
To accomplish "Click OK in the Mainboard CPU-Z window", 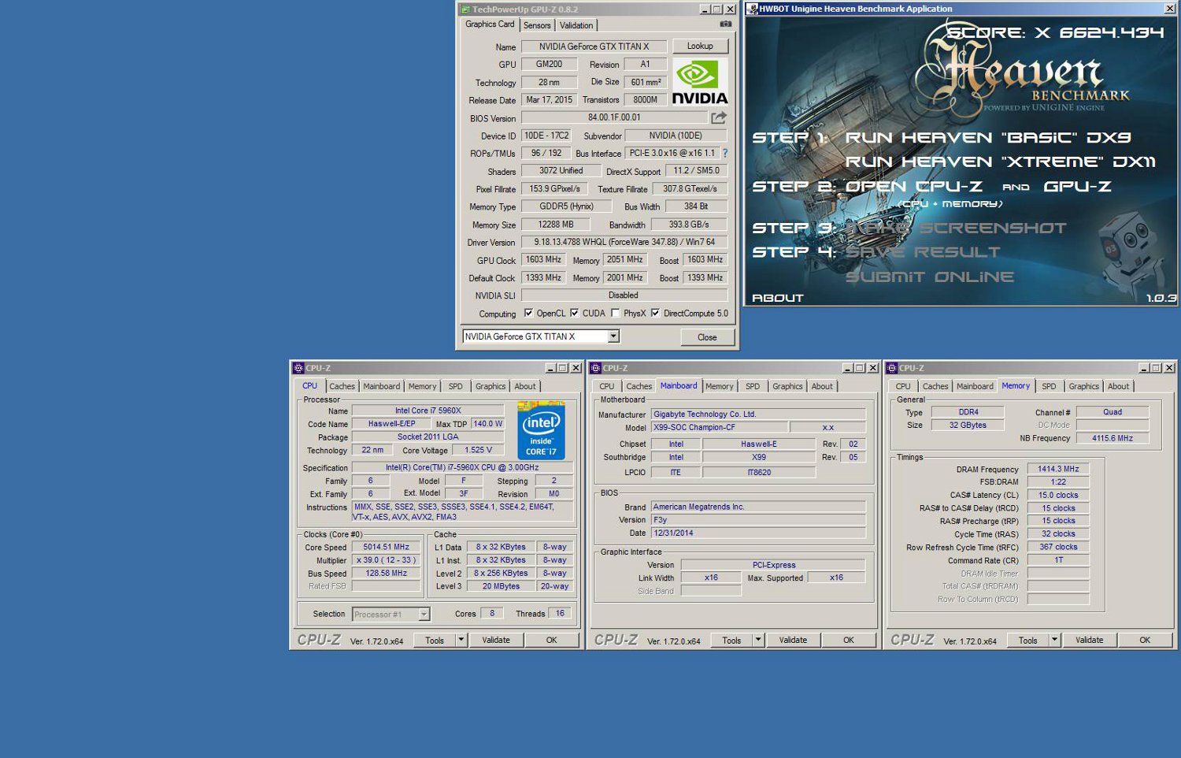I will (849, 640).
